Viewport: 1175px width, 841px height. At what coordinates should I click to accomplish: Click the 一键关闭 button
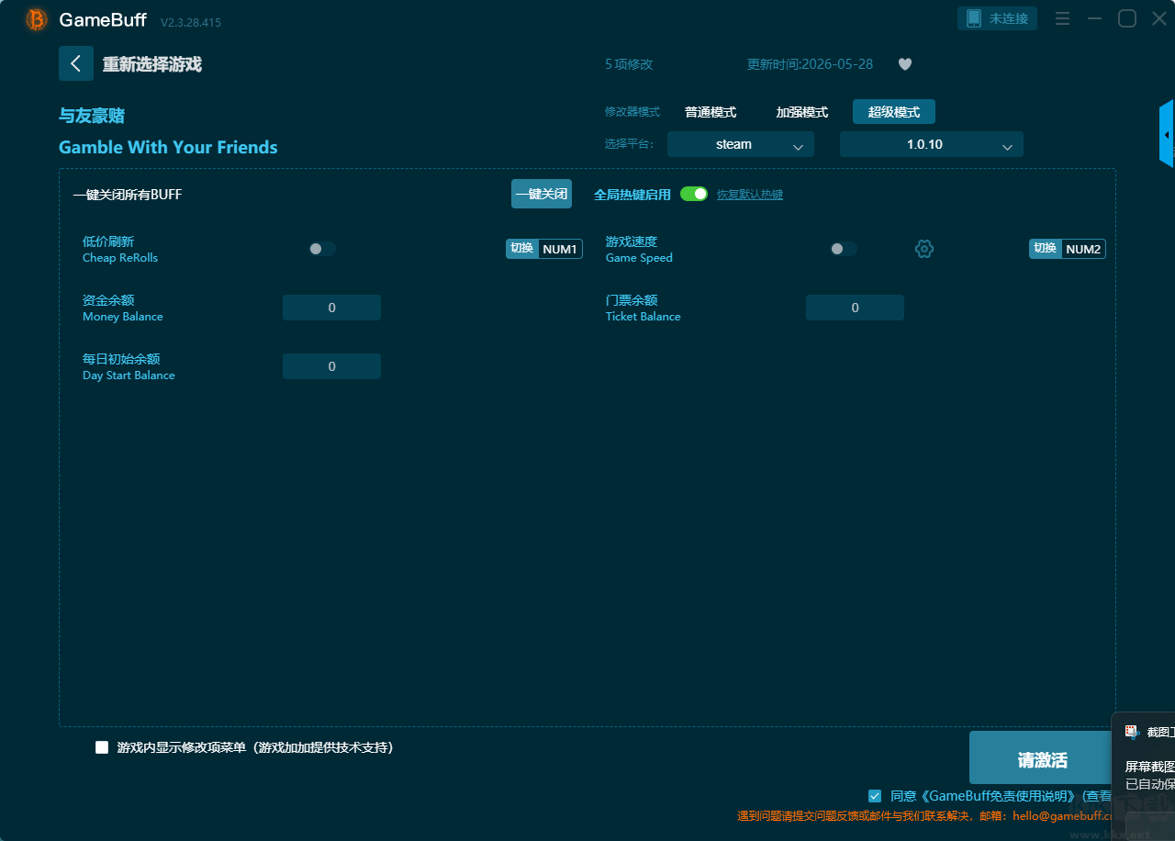click(542, 194)
